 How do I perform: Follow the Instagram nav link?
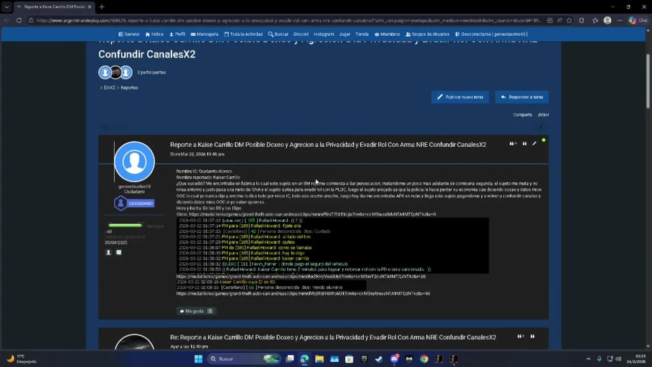tap(324, 34)
